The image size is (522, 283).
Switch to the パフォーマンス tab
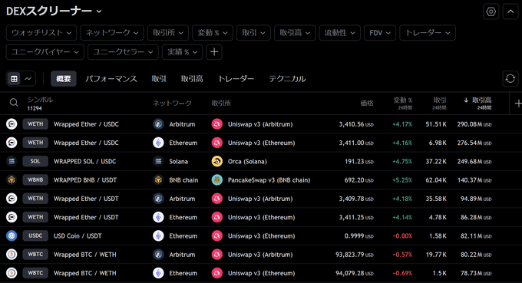[111, 79]
